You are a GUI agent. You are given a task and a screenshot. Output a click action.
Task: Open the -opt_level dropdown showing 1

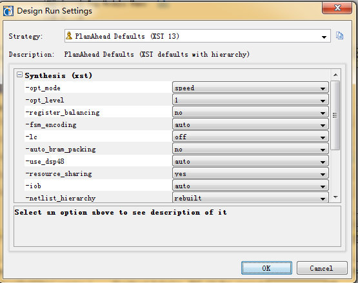coord(250,100)
